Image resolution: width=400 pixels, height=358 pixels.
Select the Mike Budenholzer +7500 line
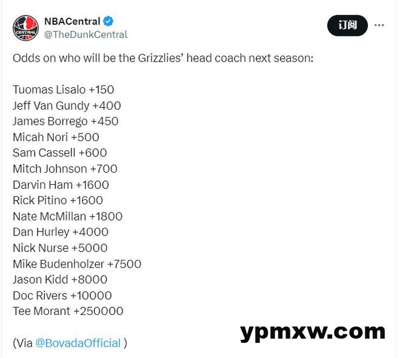[77, 264]
